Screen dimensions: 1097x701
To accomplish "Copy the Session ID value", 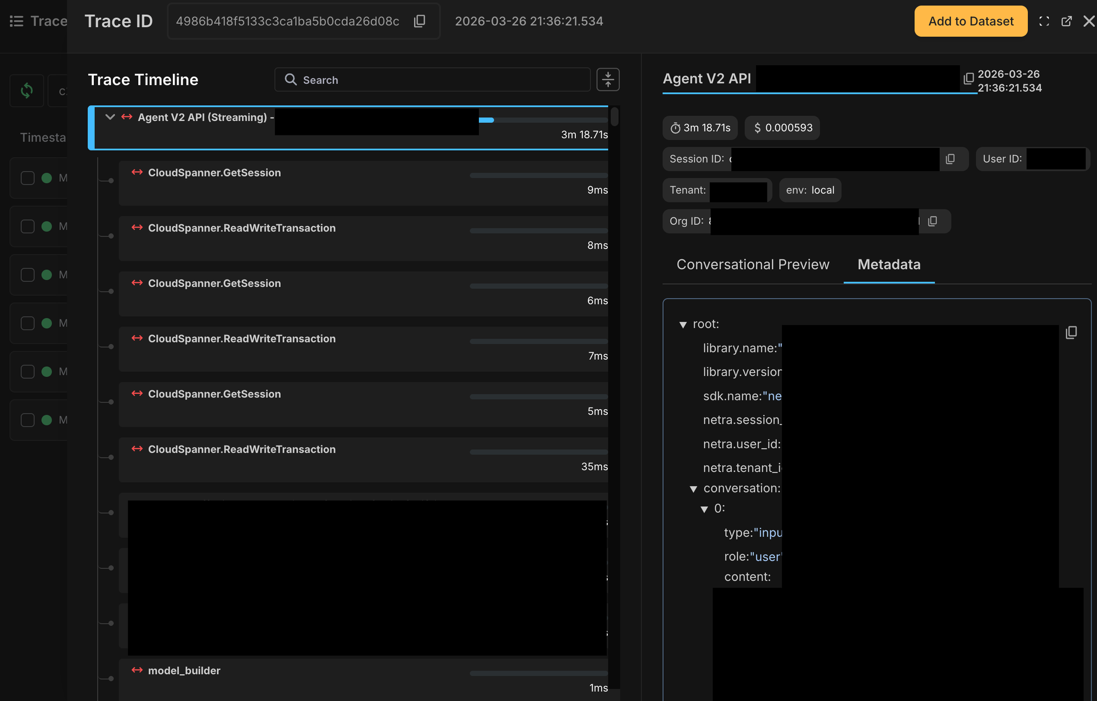I will pos(951,159).
